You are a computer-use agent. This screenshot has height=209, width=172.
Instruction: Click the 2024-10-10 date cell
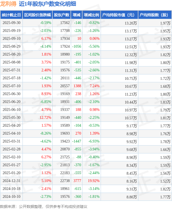(x=11, y=197)
